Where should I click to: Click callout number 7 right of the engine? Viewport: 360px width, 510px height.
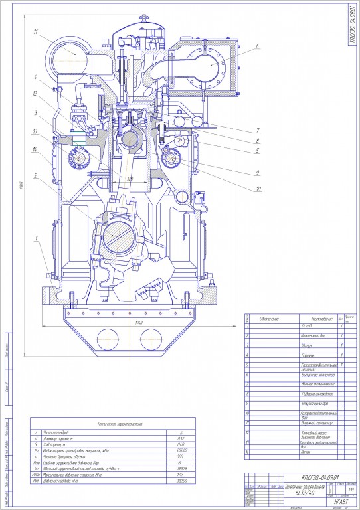coord(257,131)
